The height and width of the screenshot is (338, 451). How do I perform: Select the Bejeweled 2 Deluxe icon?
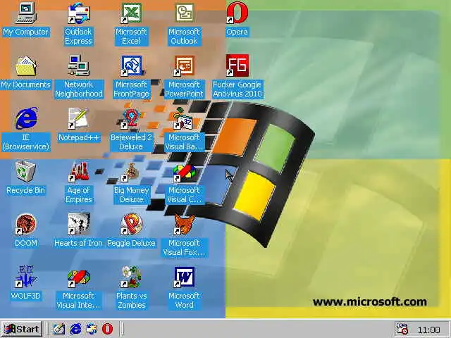[x=131, y=118]
